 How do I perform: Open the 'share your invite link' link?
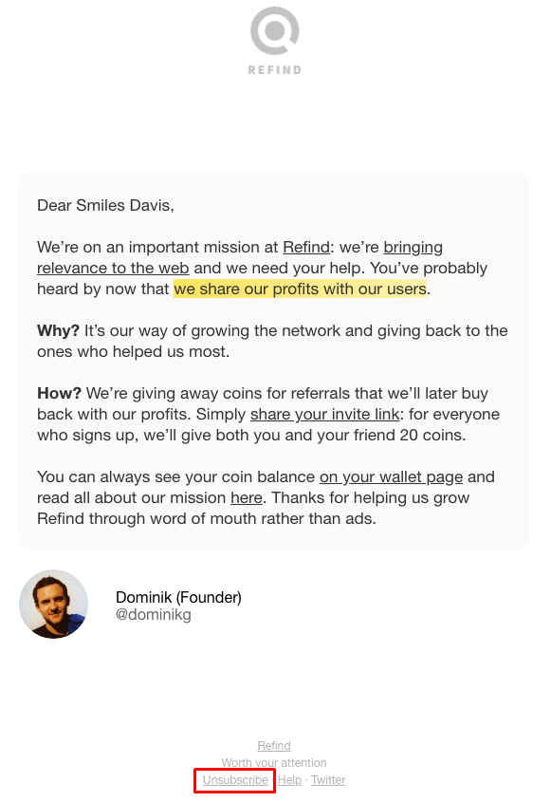(x=324, y=415)
